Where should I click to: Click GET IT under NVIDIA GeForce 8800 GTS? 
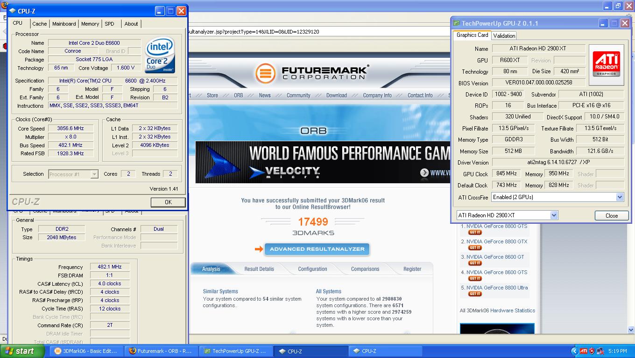475,232
